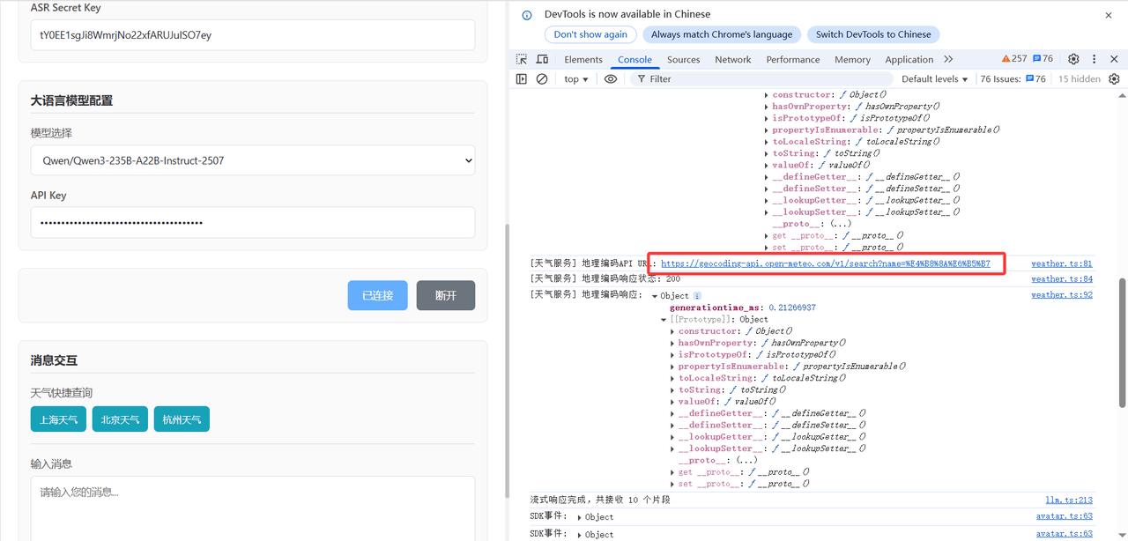Open the DevTools three-dot customize menu

[1095, 59]
